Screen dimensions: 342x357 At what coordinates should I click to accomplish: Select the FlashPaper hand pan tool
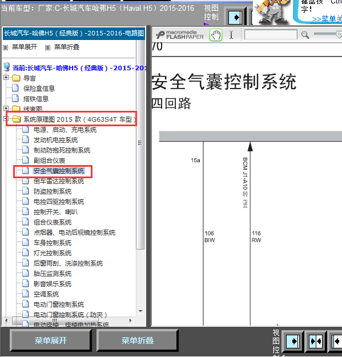click(x=215, y=35)
